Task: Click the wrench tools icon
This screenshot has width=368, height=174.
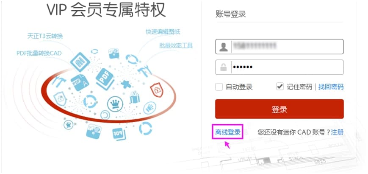Action: (144, 70)
